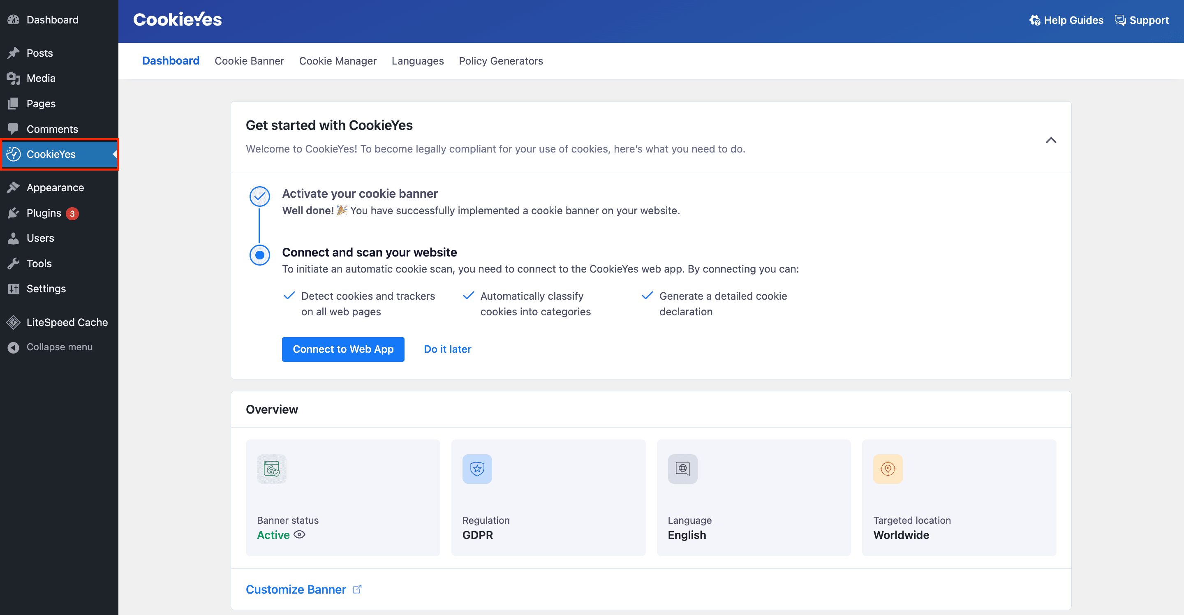This screenshot has height=615, width=1184.
Task: Click the Collapse menu arrow icon
Action: (13, 347)
